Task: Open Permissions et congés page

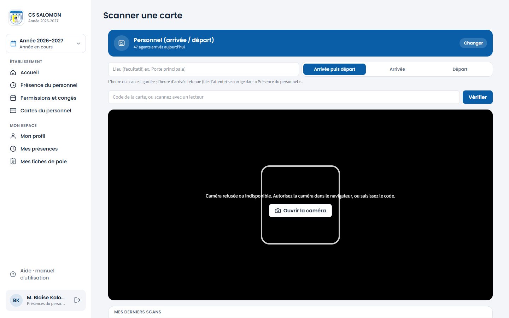Action: tap(46, 98)
